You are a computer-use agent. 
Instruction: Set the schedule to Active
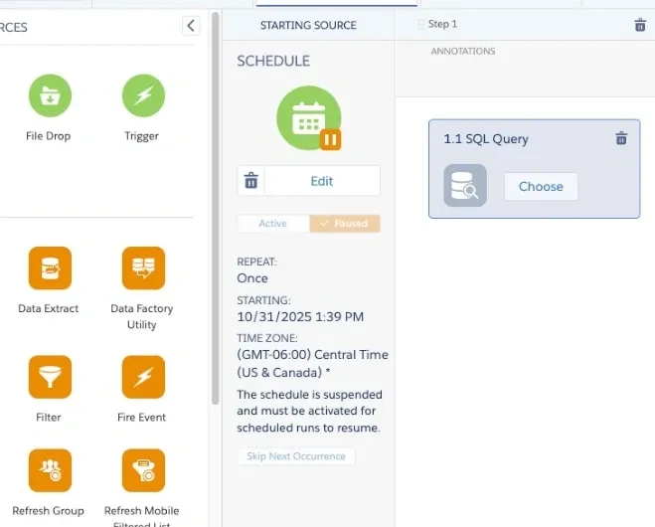273,224
